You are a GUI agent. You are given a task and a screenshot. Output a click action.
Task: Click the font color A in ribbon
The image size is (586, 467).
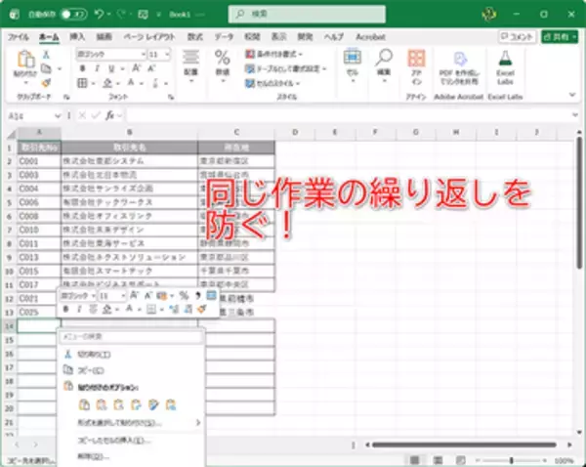point(131,83)
